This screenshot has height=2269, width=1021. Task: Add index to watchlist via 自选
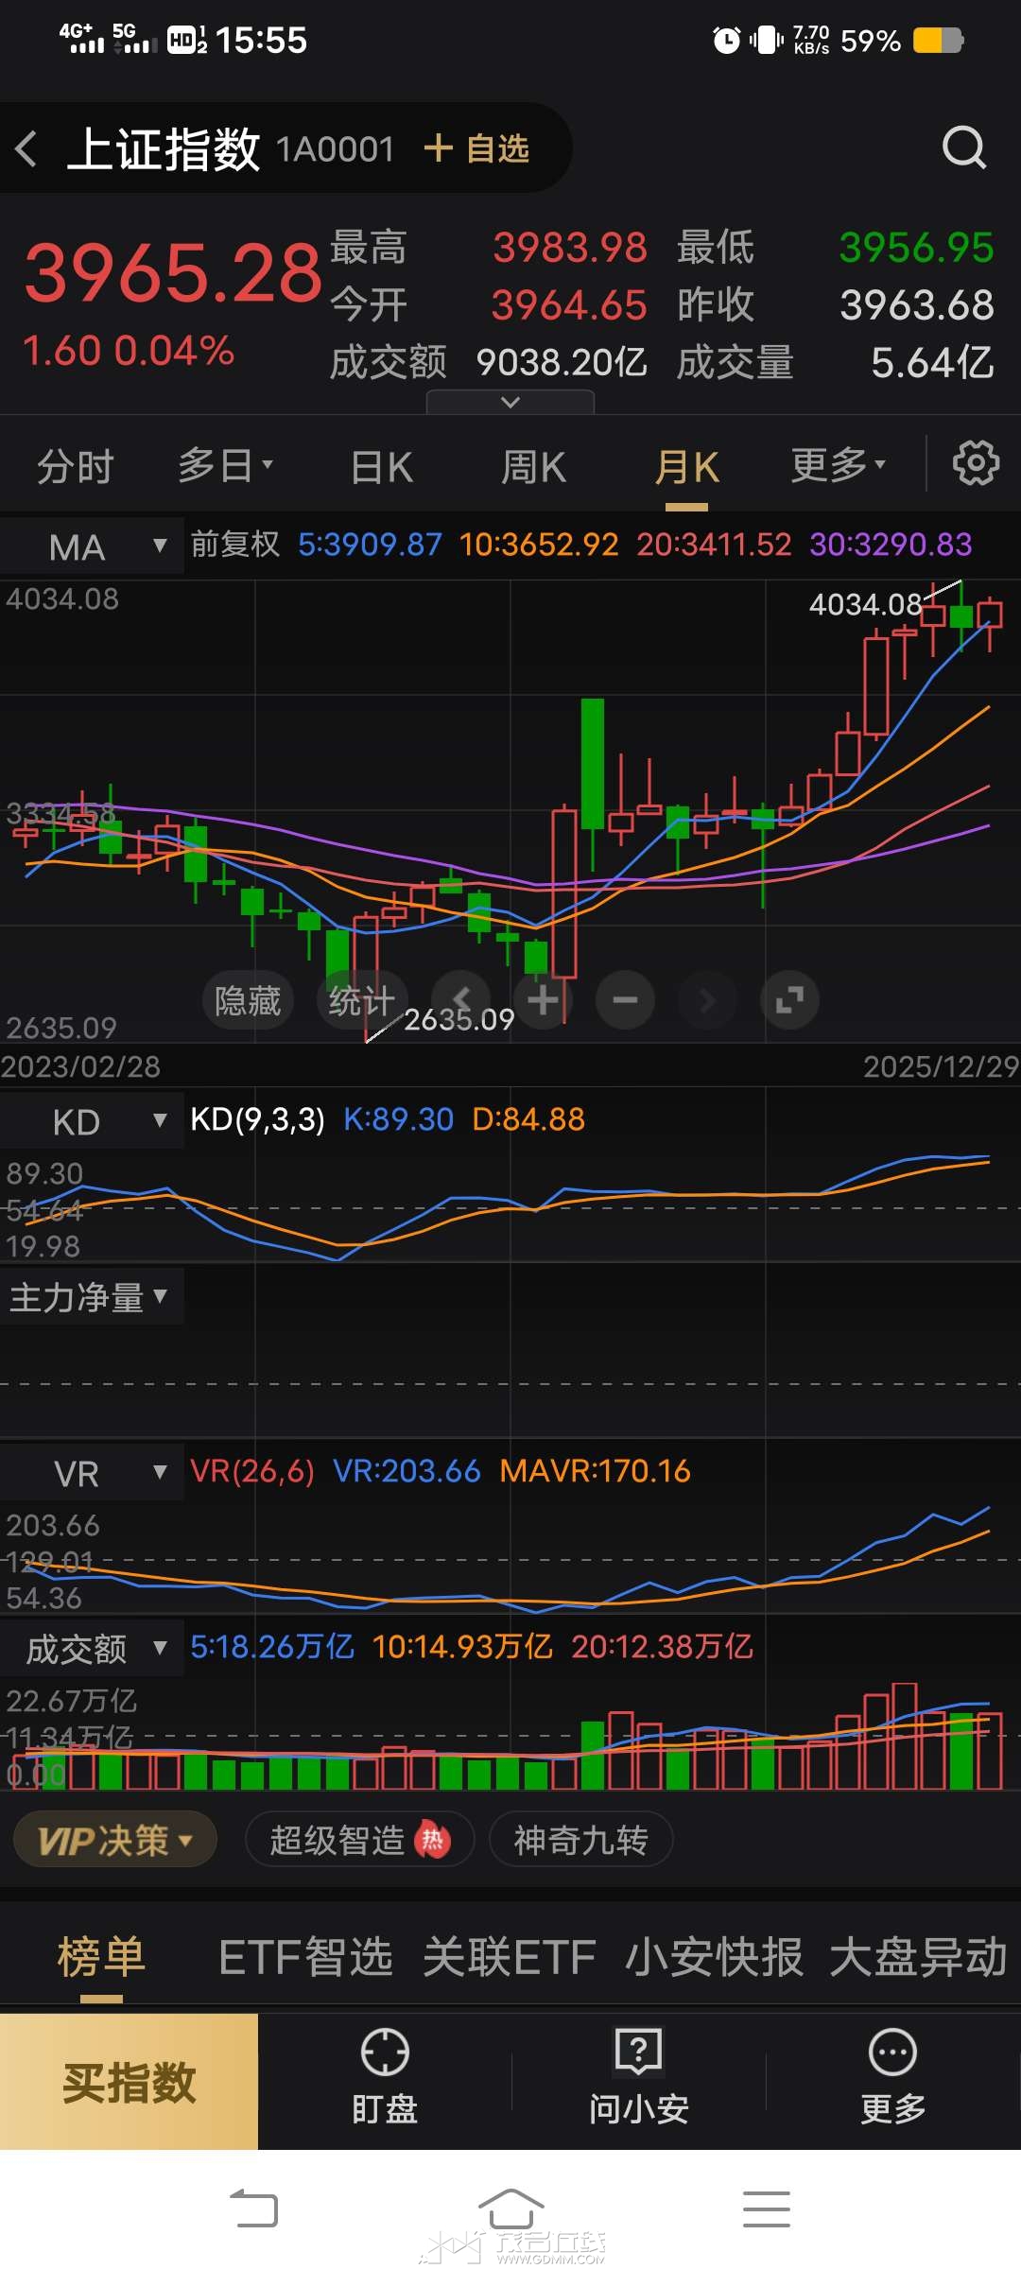coord(477,149)
